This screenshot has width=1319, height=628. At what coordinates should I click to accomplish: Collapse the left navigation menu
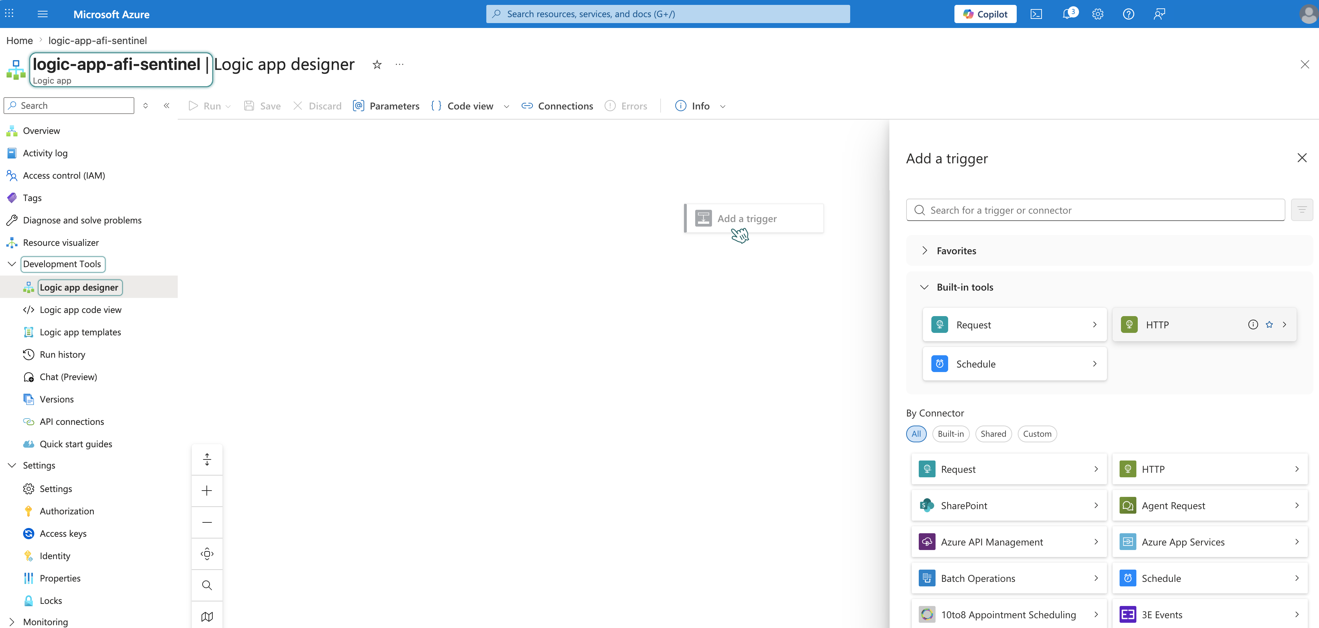pos(167,106)
